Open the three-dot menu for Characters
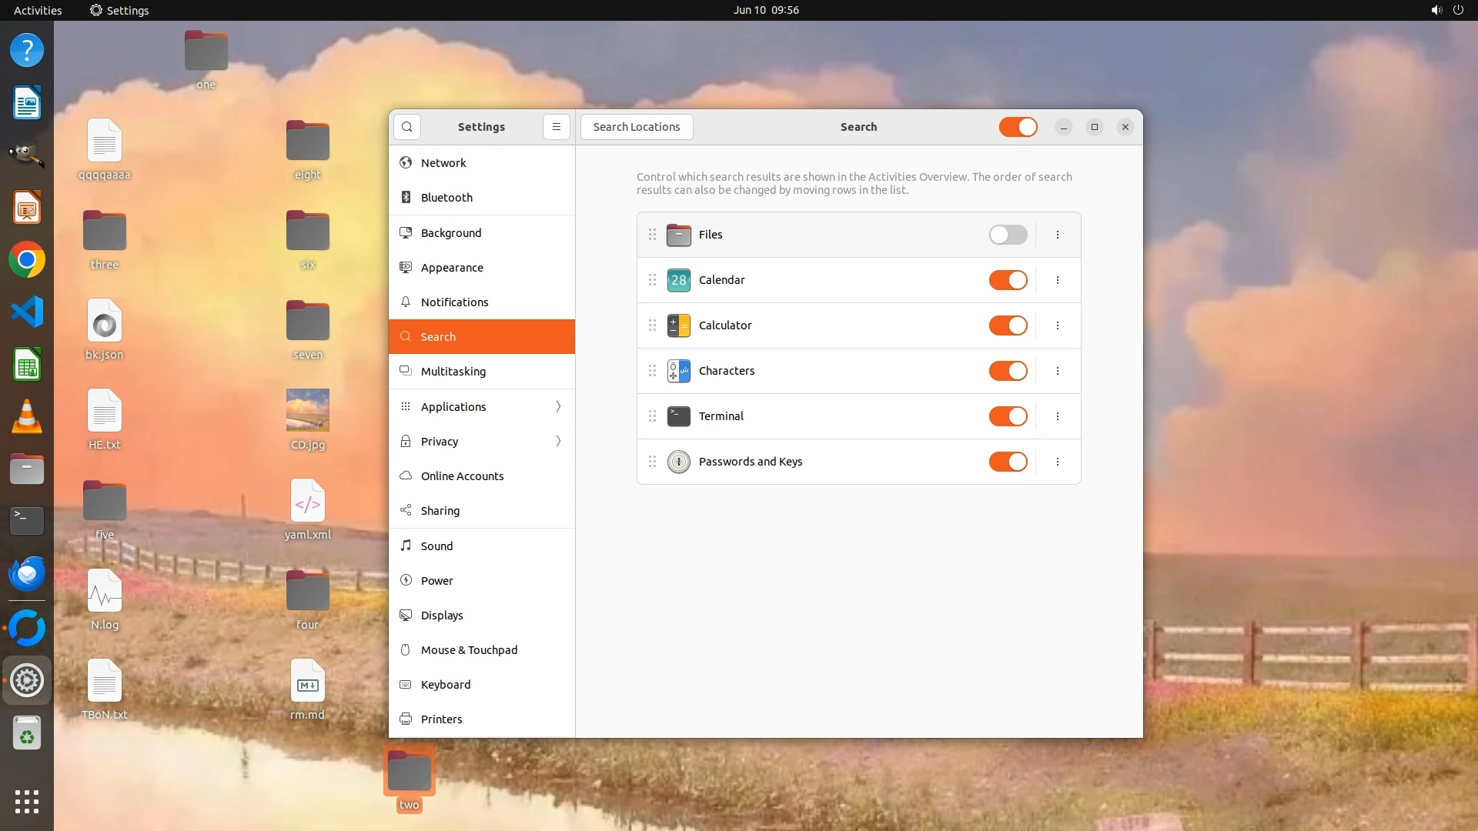This screenshot has width=1478, height=831. (1057, 371)
